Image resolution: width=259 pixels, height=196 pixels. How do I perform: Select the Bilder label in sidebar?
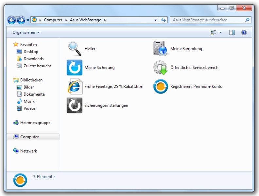29,87
